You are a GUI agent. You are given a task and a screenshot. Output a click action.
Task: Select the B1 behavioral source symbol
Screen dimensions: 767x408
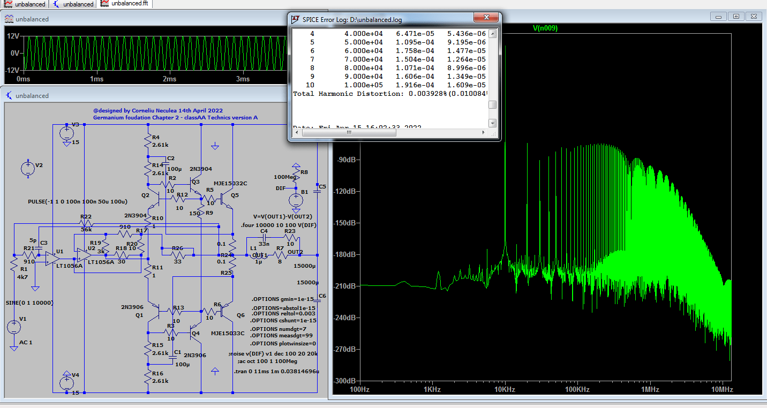point(295,200)
